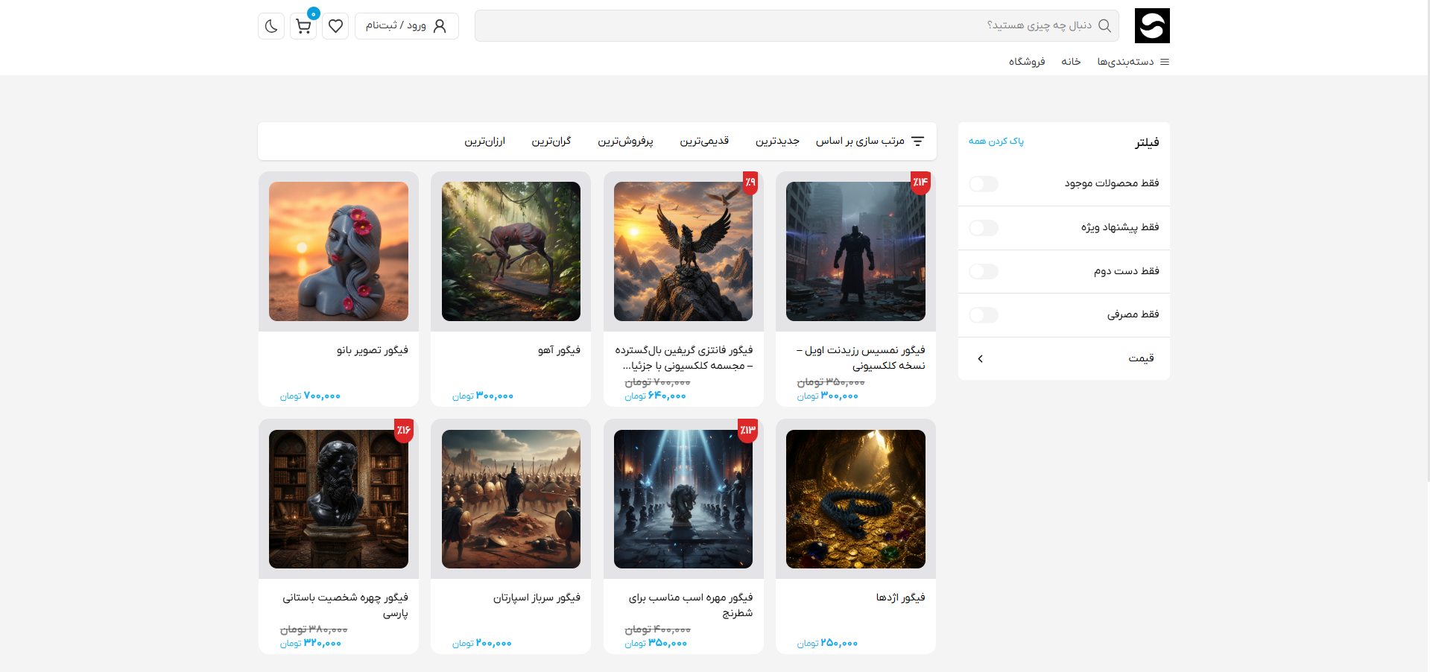Click the griffin figure thumbnail image
This screenshot has height=672, width=1430.
pos(683,252)
